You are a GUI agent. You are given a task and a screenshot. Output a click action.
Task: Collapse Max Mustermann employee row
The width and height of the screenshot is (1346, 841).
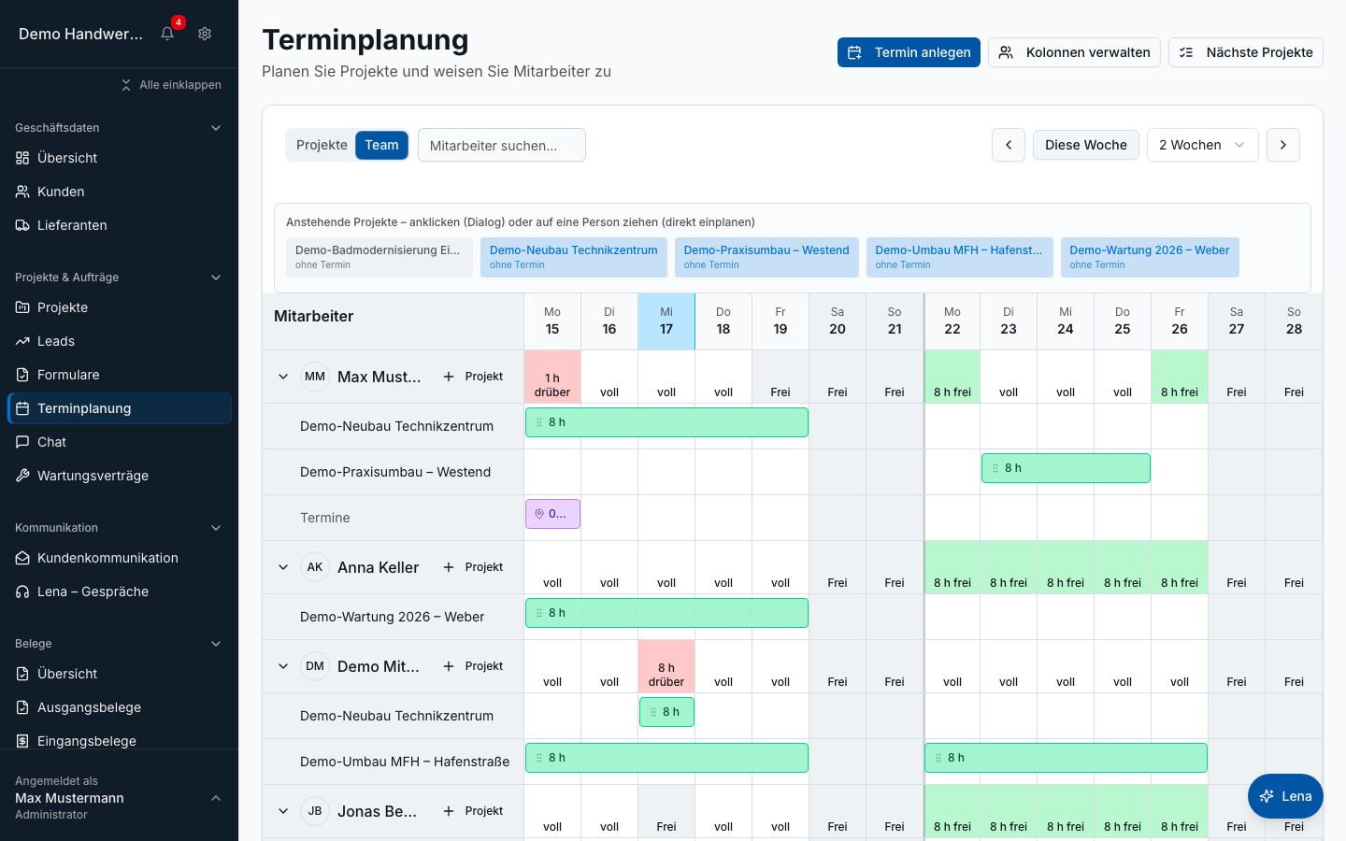[x=283, y=377]
